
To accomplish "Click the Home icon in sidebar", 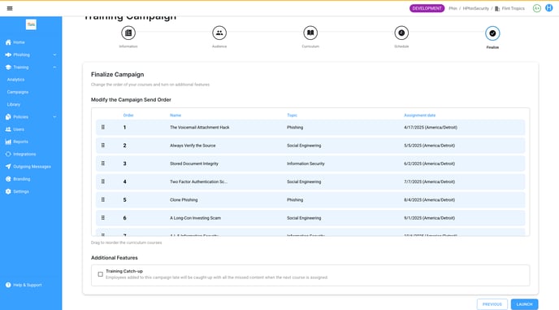I will pos(8,42).
